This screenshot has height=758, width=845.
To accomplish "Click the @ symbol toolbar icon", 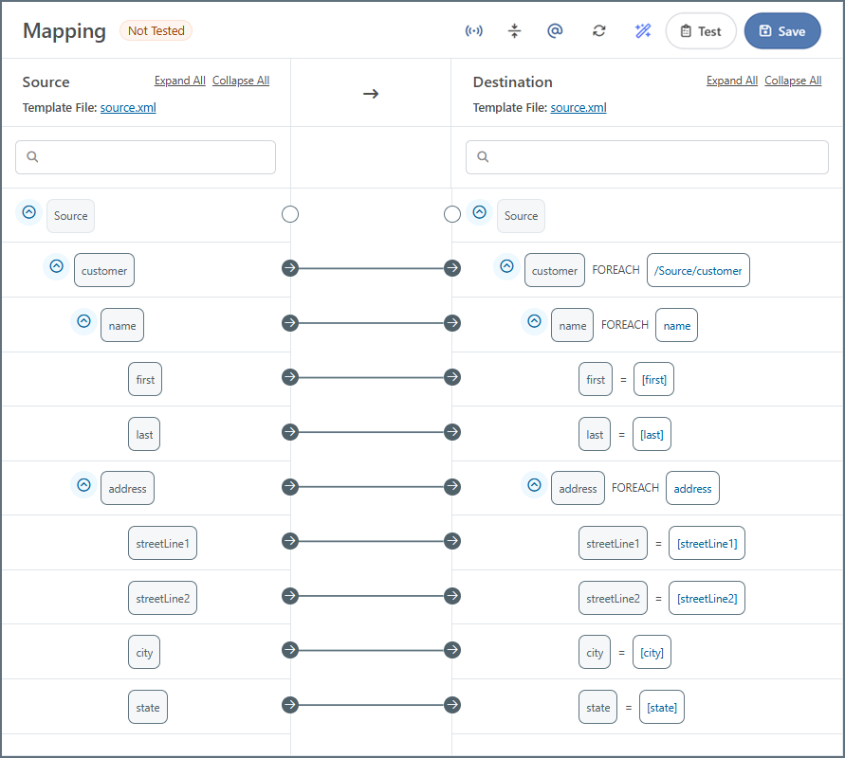I will 556,31.
